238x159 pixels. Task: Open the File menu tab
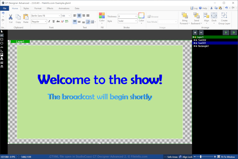[x=5, y=8]
